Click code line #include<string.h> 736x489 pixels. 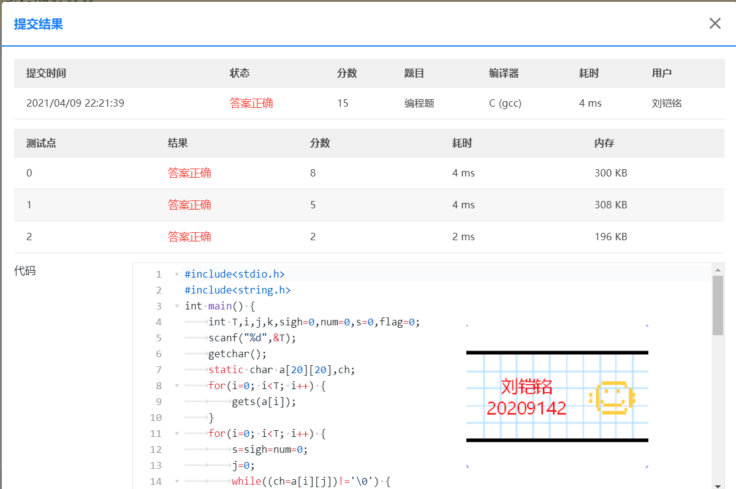coord(238,290)
